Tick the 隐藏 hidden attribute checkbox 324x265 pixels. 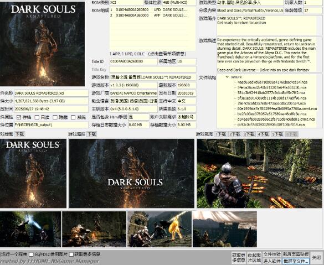[55, 117]
